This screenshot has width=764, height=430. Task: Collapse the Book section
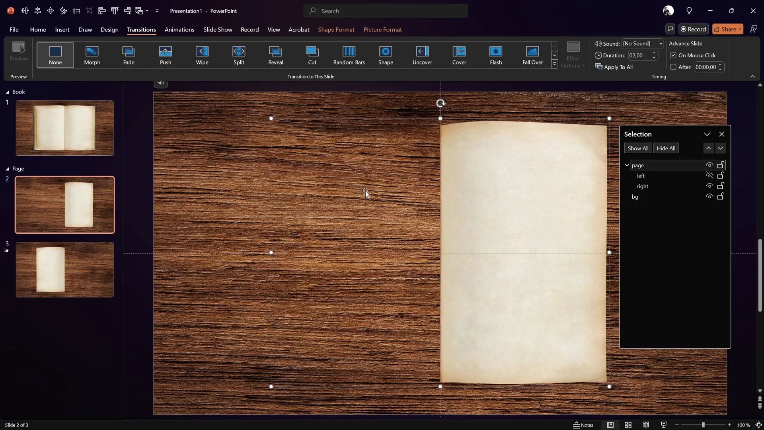7,92
